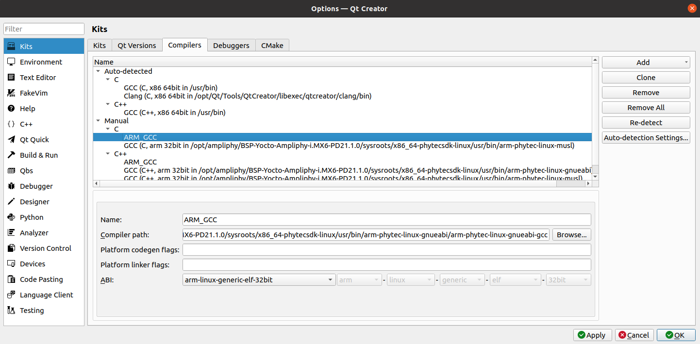This screenshot has height=344, width=700.
Task: Select the Kits category icon
Action: tap(11, 47)
